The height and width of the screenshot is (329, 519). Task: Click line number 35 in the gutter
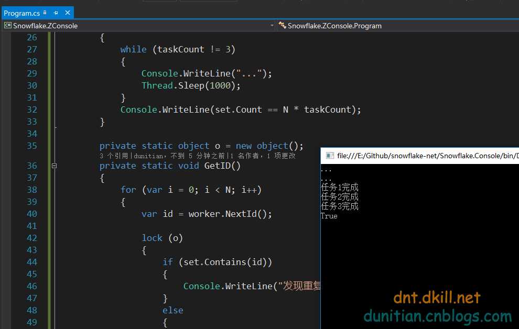point(32,146)
